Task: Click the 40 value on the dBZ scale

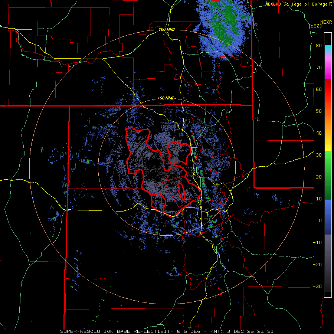Action: [319, 133]
